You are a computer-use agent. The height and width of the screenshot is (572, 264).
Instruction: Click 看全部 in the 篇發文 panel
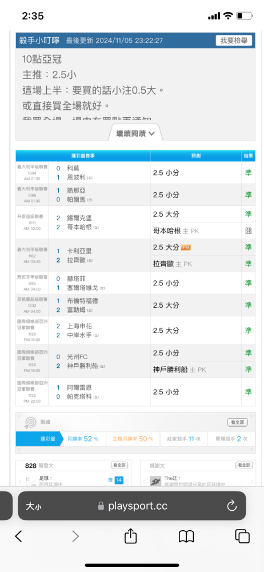click(x=119, y=465)
